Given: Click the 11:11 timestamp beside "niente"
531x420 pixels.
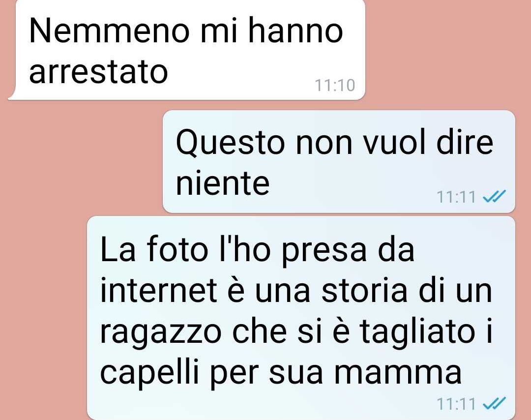Looking at the screenshot, I should 456,197.
